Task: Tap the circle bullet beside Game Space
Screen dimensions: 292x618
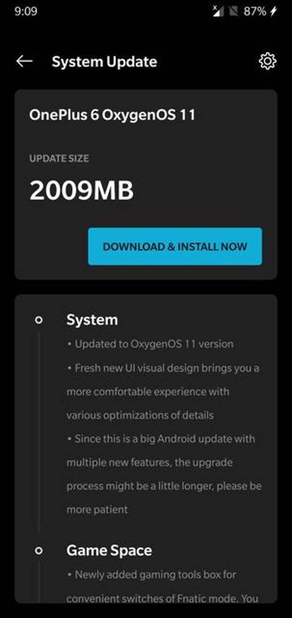Action: [x=39, y=550]
